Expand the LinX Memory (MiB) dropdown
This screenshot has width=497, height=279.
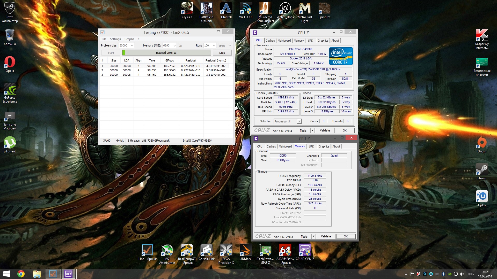point(174,46)
